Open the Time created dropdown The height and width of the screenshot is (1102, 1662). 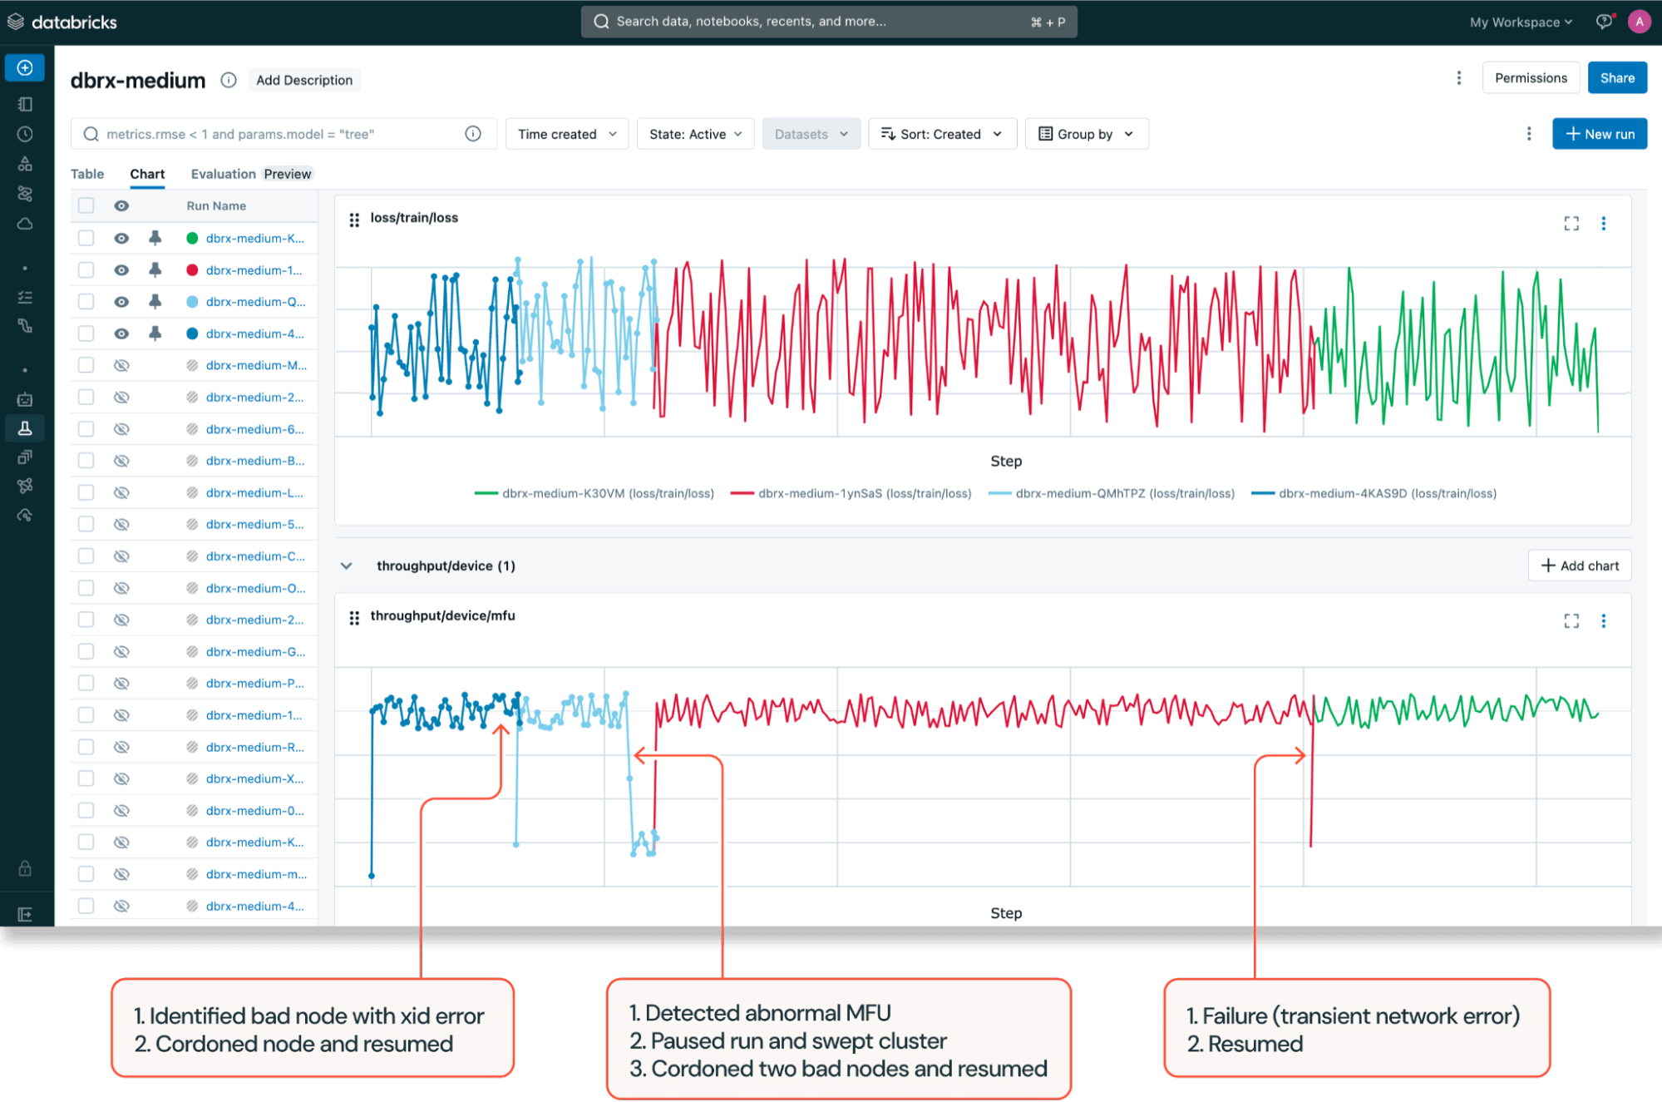tap(567, 134)
